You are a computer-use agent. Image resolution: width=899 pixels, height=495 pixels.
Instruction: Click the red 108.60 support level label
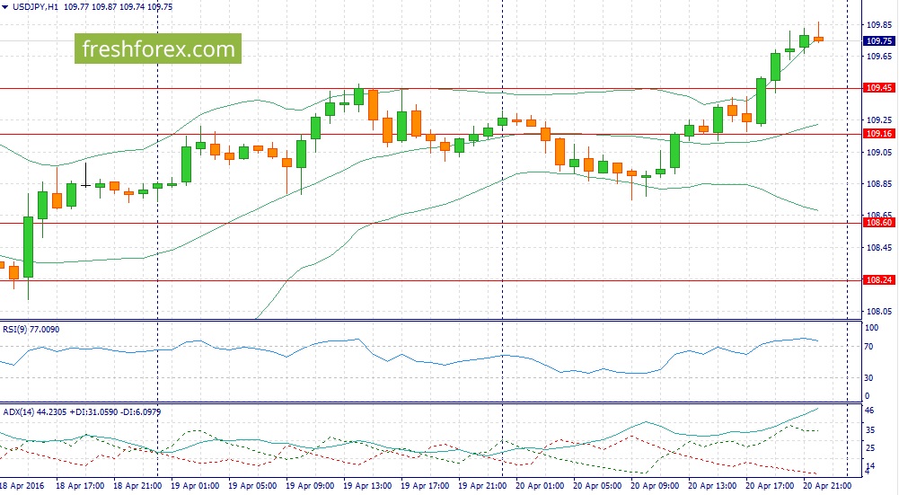pos(877,223)
